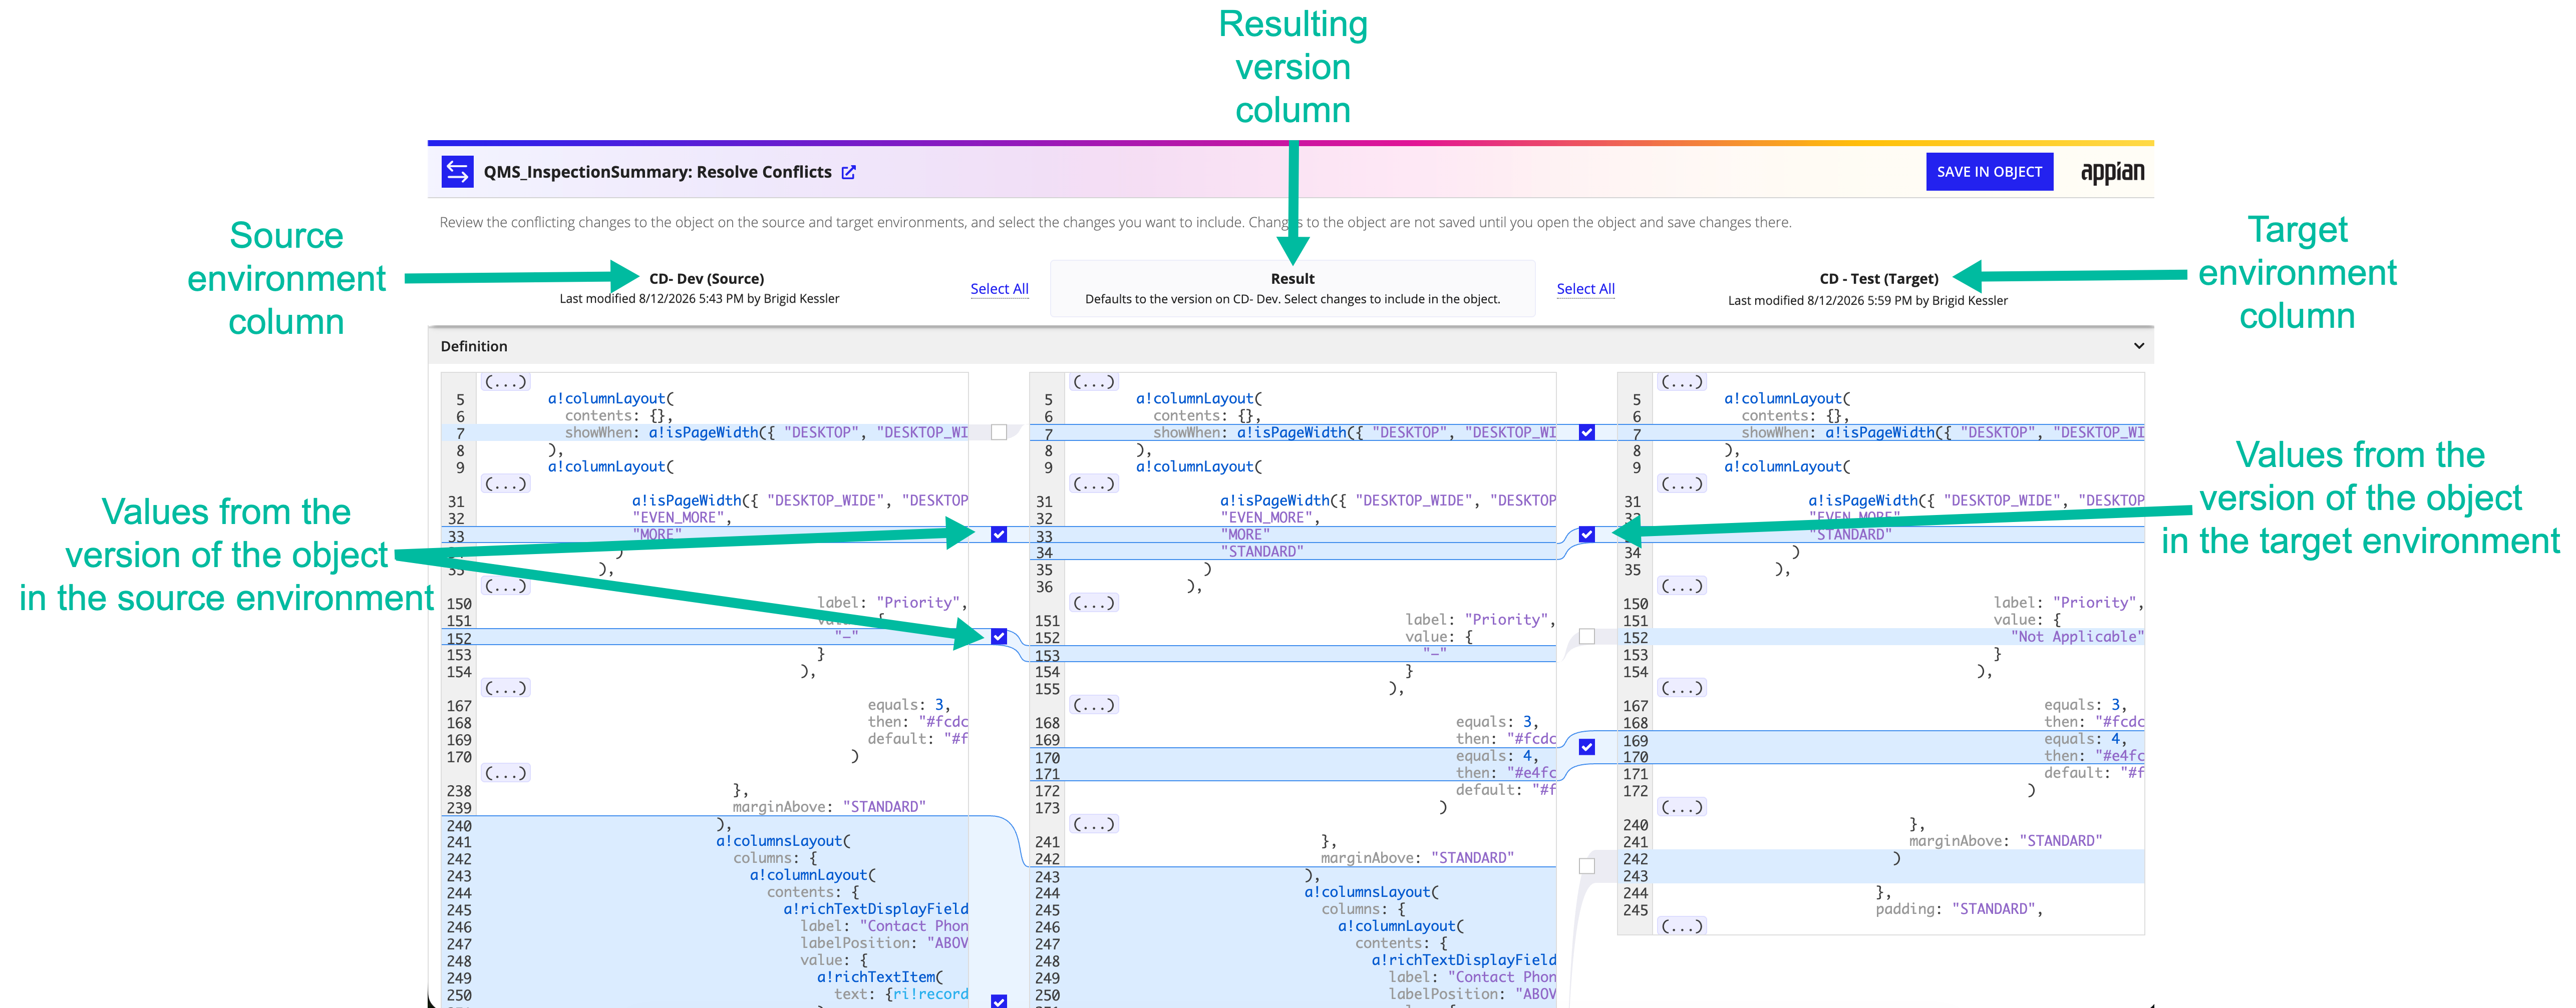Uncheck source checkbox for line 33 "MORE"
The width and height of the screenshot is (2576, 1008).
(999, 535)
